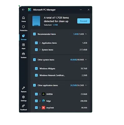
Task: Click the Other application items heading
Action: click(48, 85)
